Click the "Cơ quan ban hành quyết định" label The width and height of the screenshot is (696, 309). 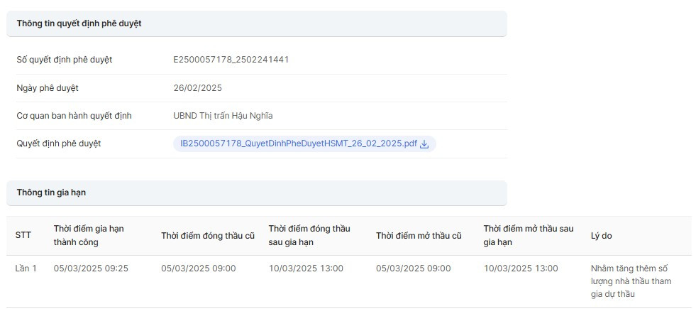[x=74, y=116]
